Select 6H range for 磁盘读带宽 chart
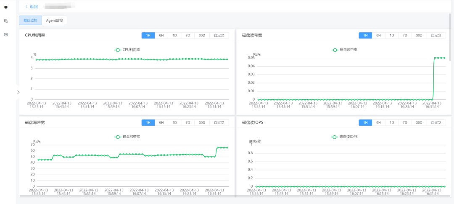Image resolution: width=454 pixels, height=204 pixels. click(378, 35)
